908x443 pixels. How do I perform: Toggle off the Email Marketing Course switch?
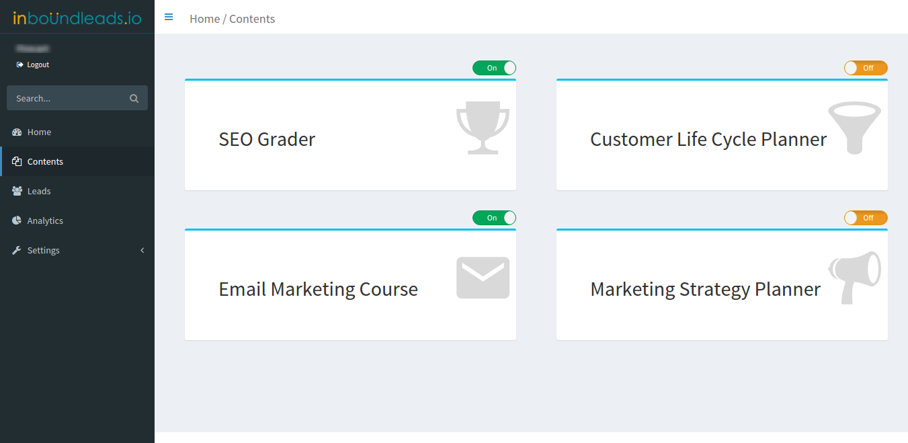494,218
